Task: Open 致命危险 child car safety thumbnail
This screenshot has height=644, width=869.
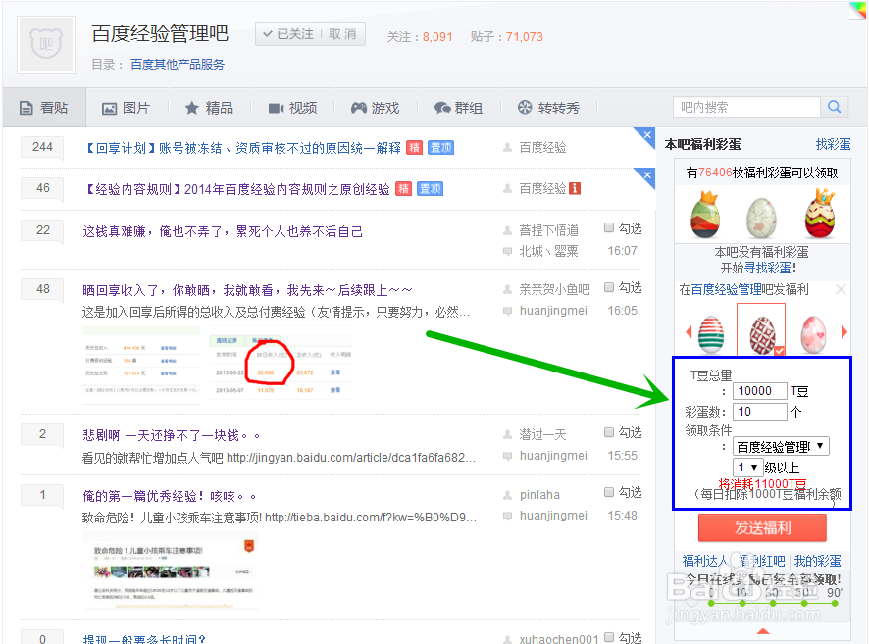Action: 171,570
